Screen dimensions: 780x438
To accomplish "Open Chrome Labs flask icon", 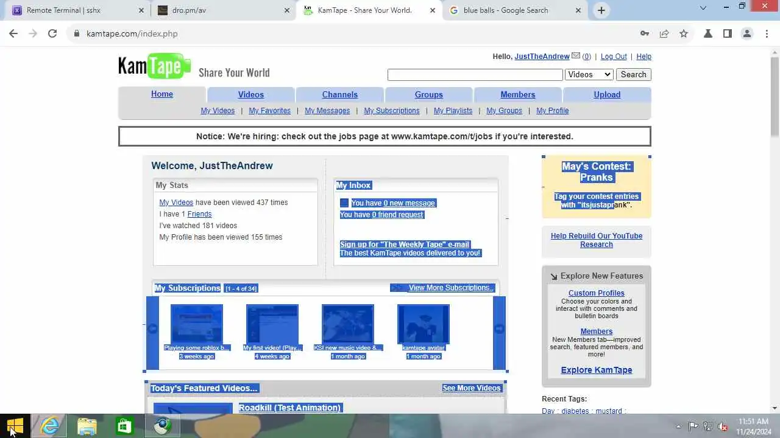I will (x=708, y=33).
